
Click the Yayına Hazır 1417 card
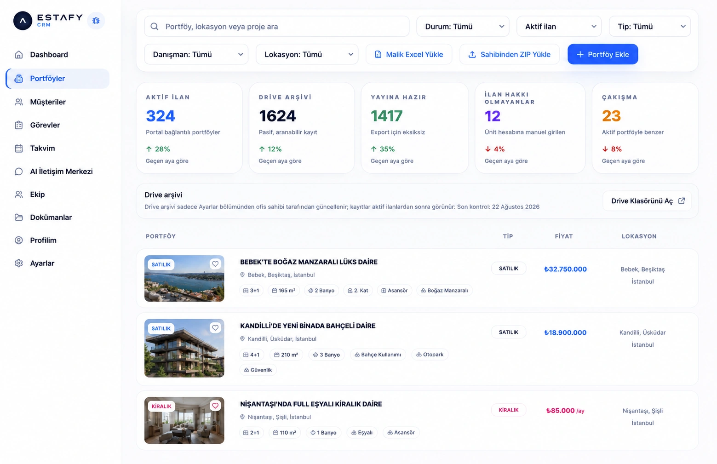click(x=415, y=128)
